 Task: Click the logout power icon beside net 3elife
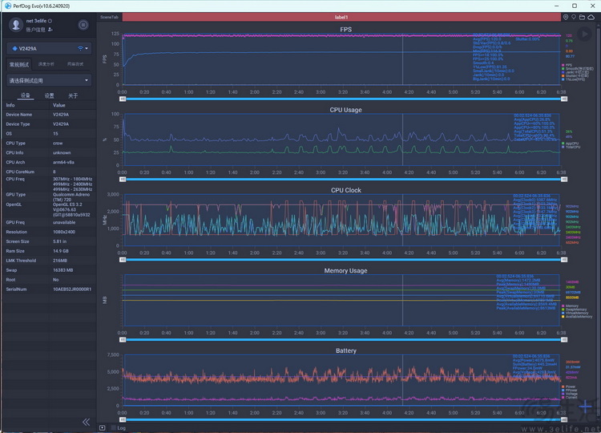(50, 21)
